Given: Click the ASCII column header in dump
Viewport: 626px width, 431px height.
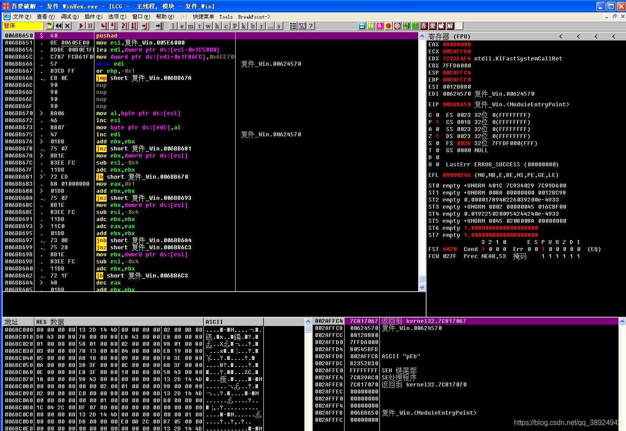Looking at the screenshot, I should coord(234,322).
